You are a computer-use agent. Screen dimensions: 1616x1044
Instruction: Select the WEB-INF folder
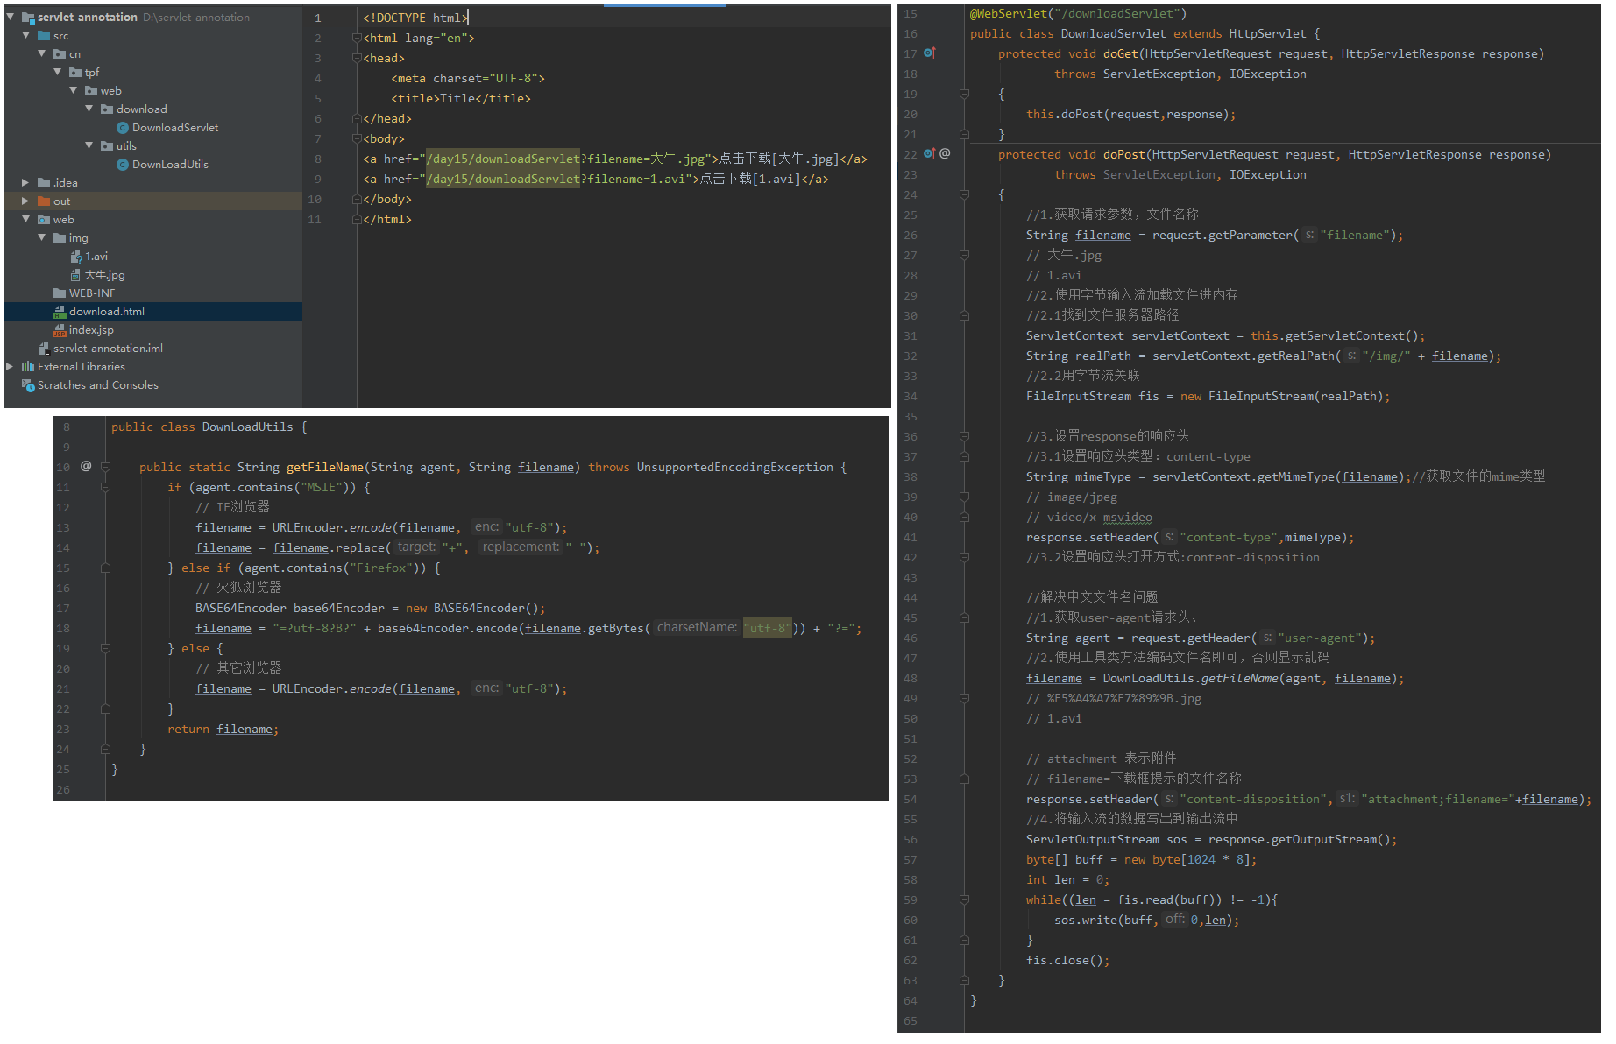(92, 293)
